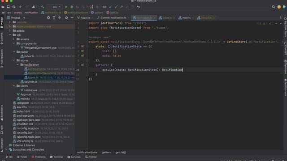This screenshot has height=161, width=287.
Task: Switch to the main.ts editor tab
Action: 186,18
